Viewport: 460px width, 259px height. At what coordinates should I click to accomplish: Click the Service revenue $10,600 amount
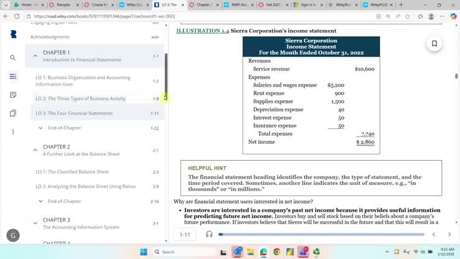(364, 69)
